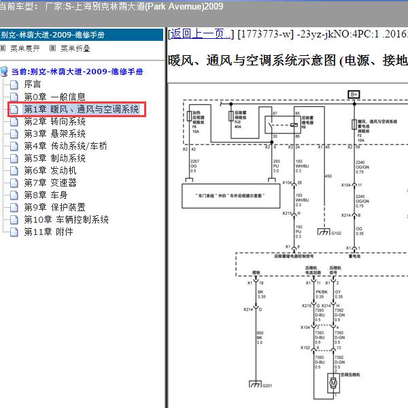Click the F6 10A heated mirror fuse
Viewport: 408px width, 408px height.
[x=190, y=116]
